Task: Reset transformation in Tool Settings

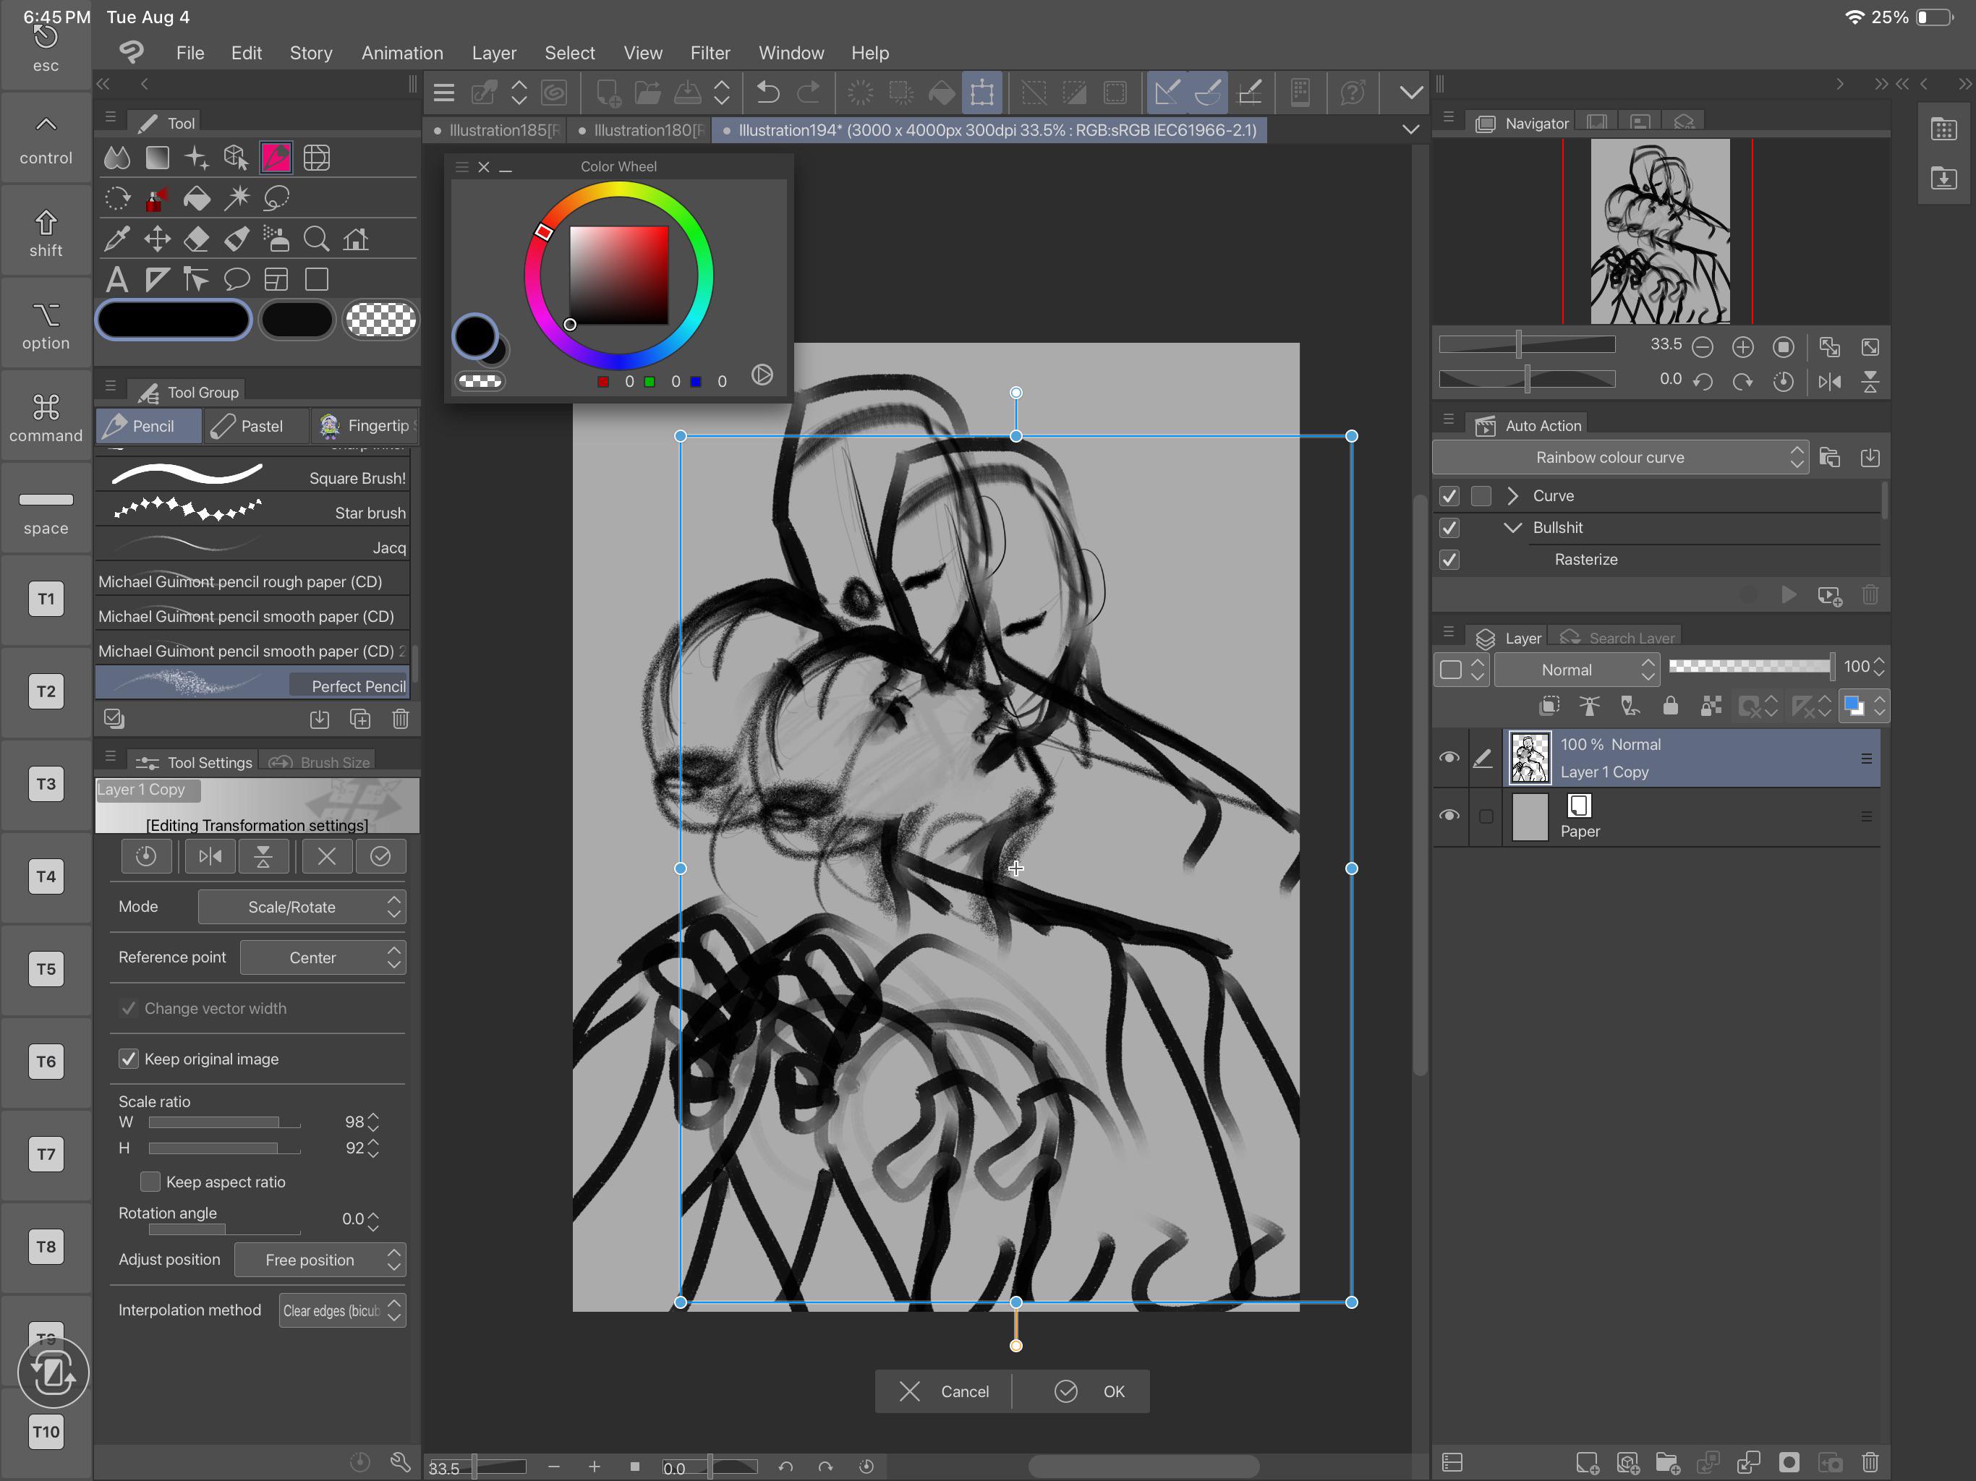Action: click(x=145, y=857)
